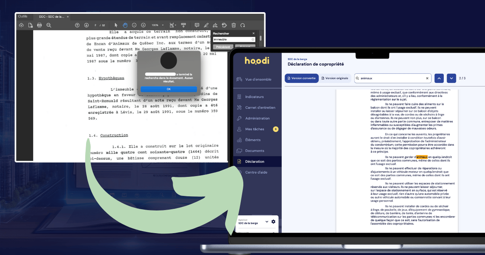
Task: Select the sign pen tool in PDF toolbar
Action: [215, 25]
